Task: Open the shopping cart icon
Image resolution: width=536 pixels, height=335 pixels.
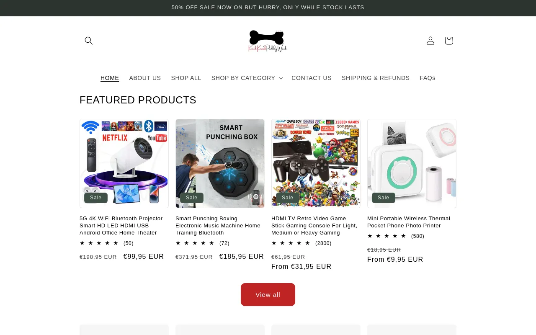Action: coord(449,41)
